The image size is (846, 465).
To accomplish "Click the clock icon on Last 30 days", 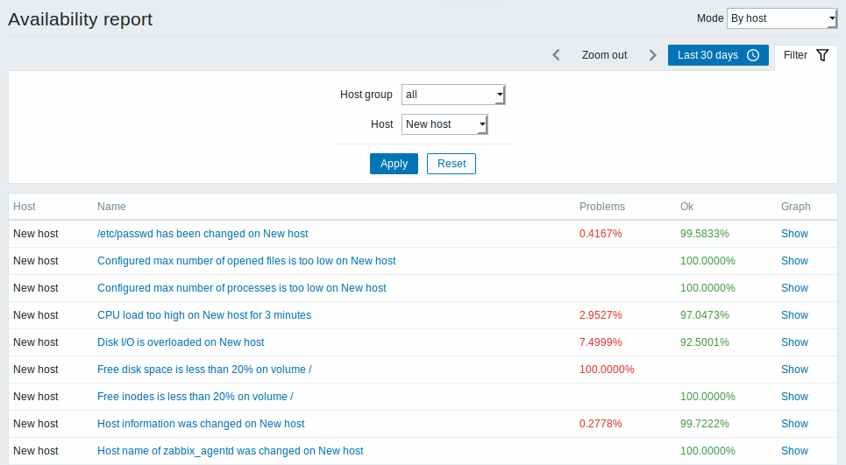I will tap(753, 55).
